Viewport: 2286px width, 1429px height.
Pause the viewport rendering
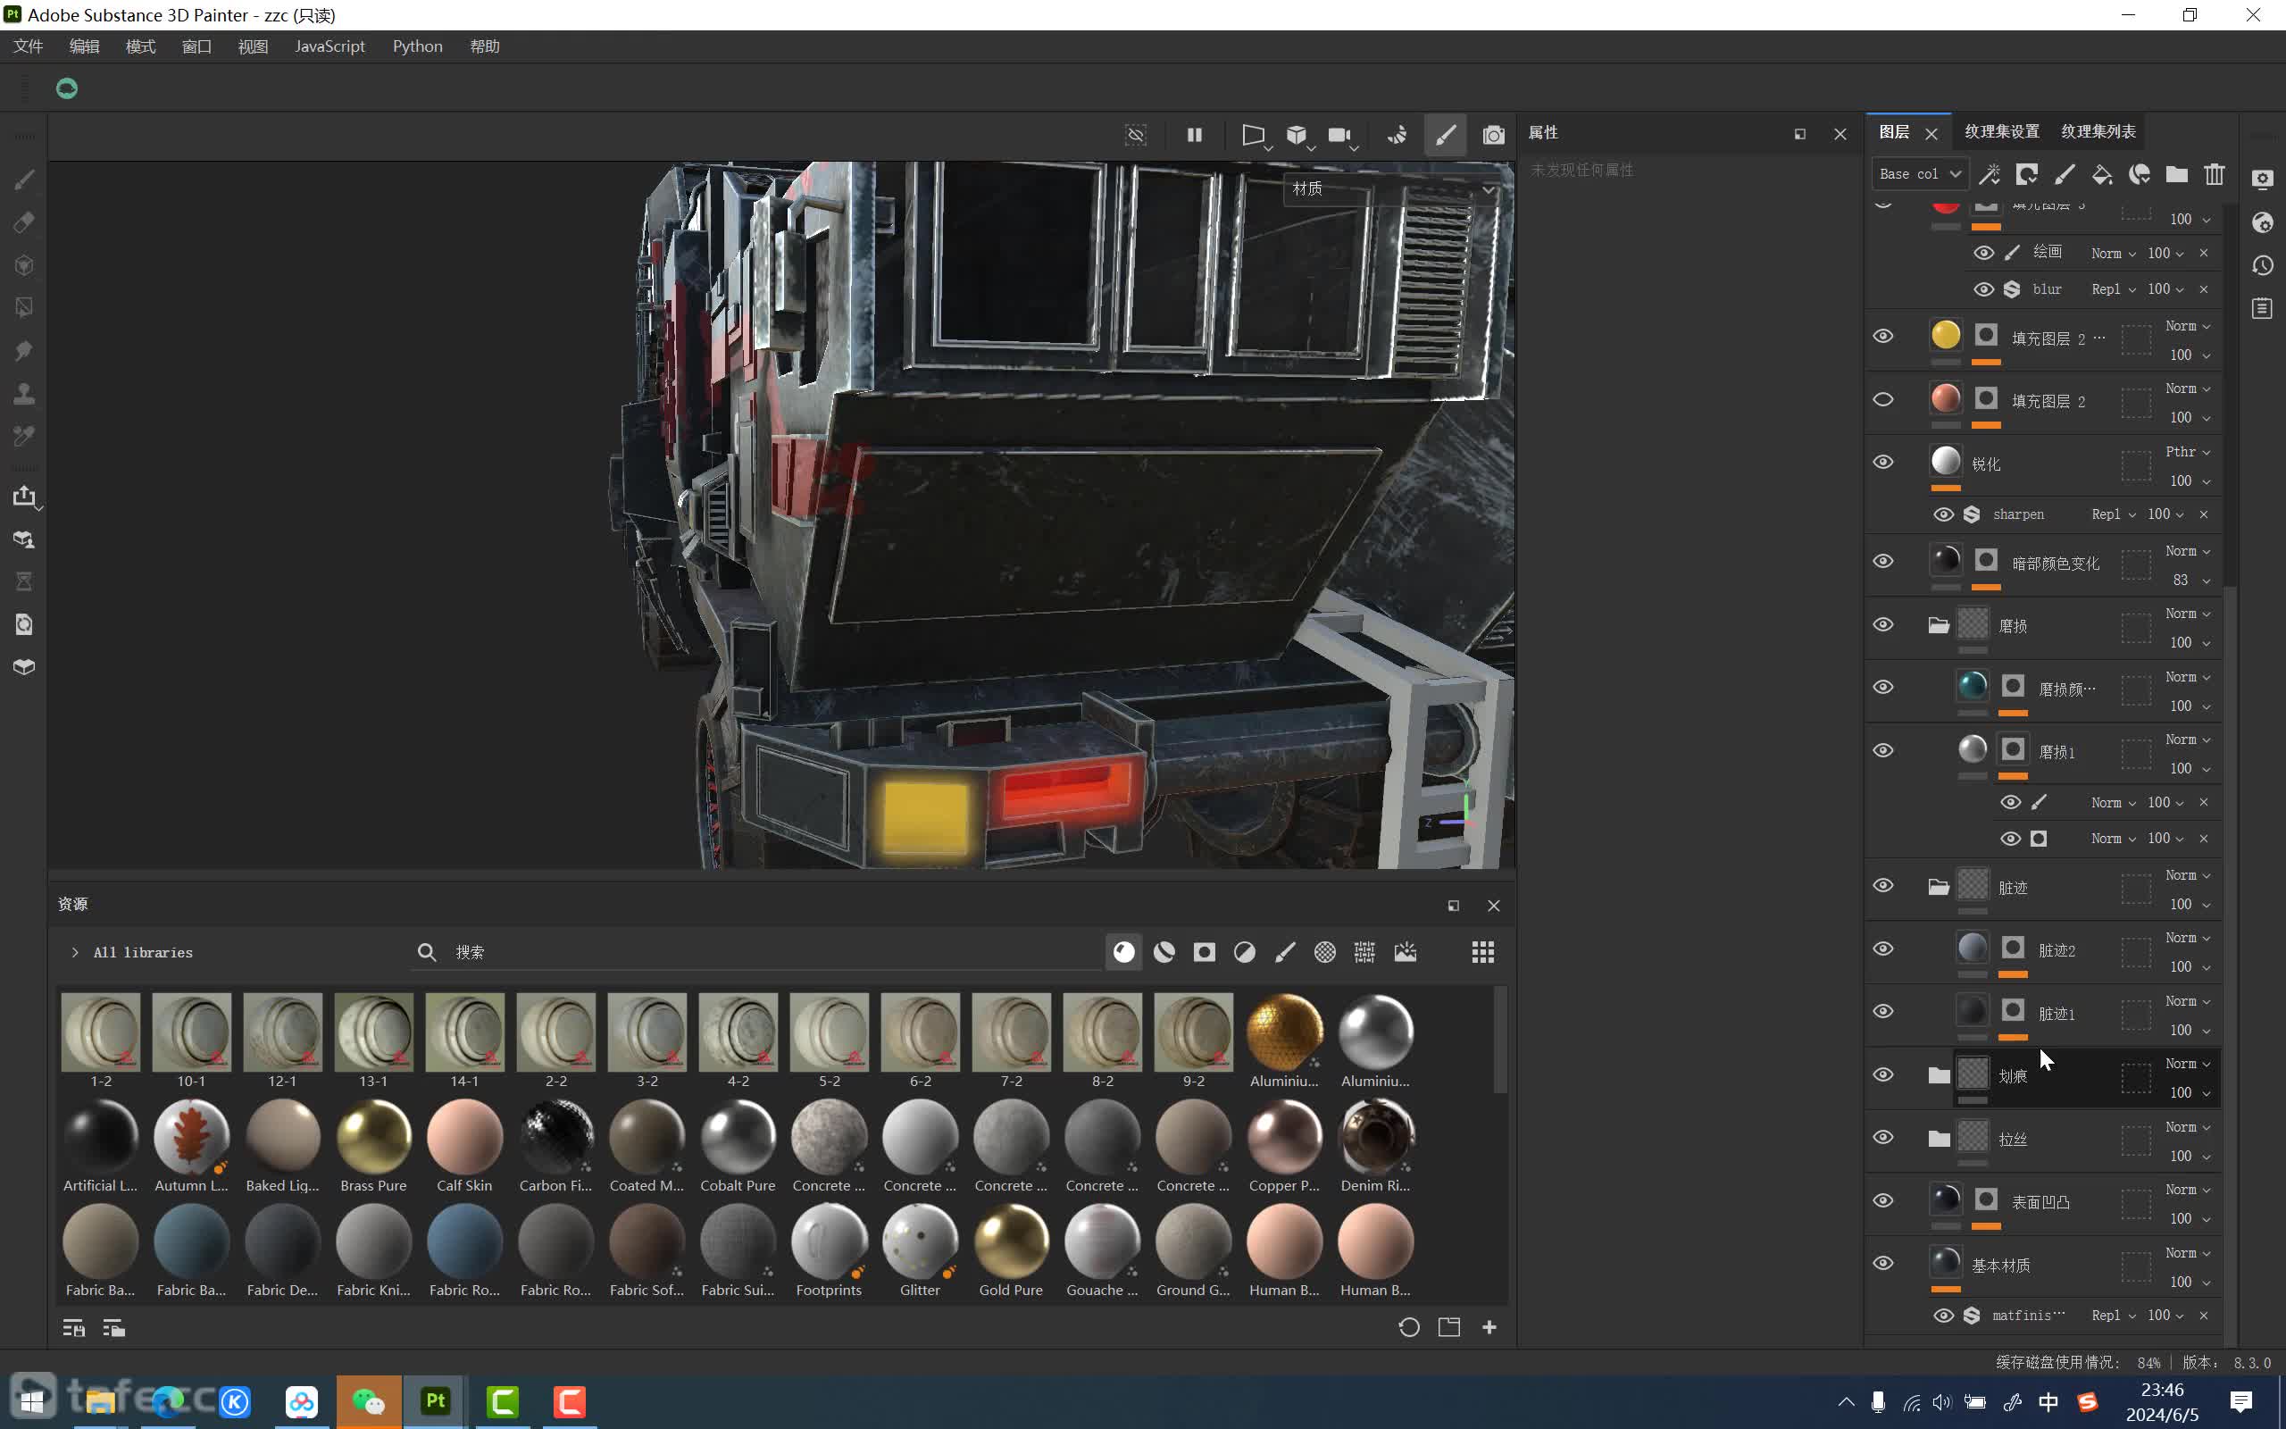pos(1194,135)
